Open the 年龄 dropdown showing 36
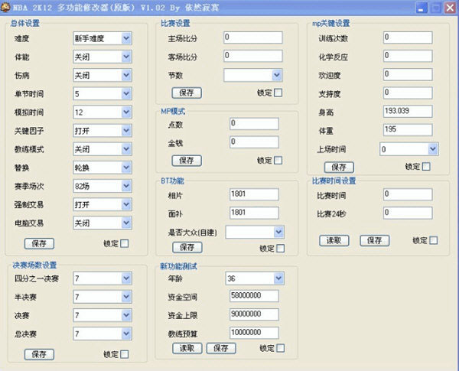 tap(278, 278)
